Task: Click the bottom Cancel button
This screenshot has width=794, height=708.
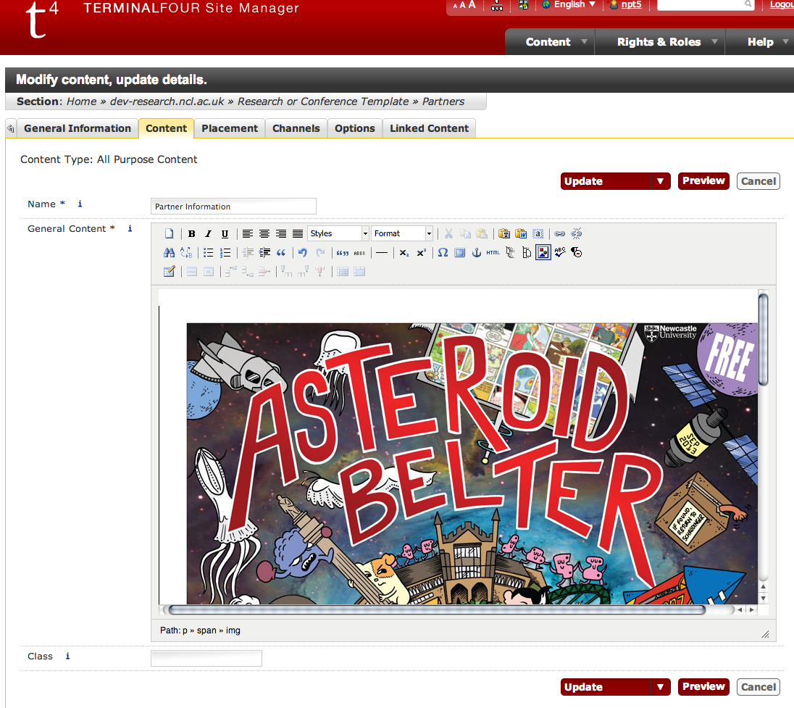Action: coord(758,687)
